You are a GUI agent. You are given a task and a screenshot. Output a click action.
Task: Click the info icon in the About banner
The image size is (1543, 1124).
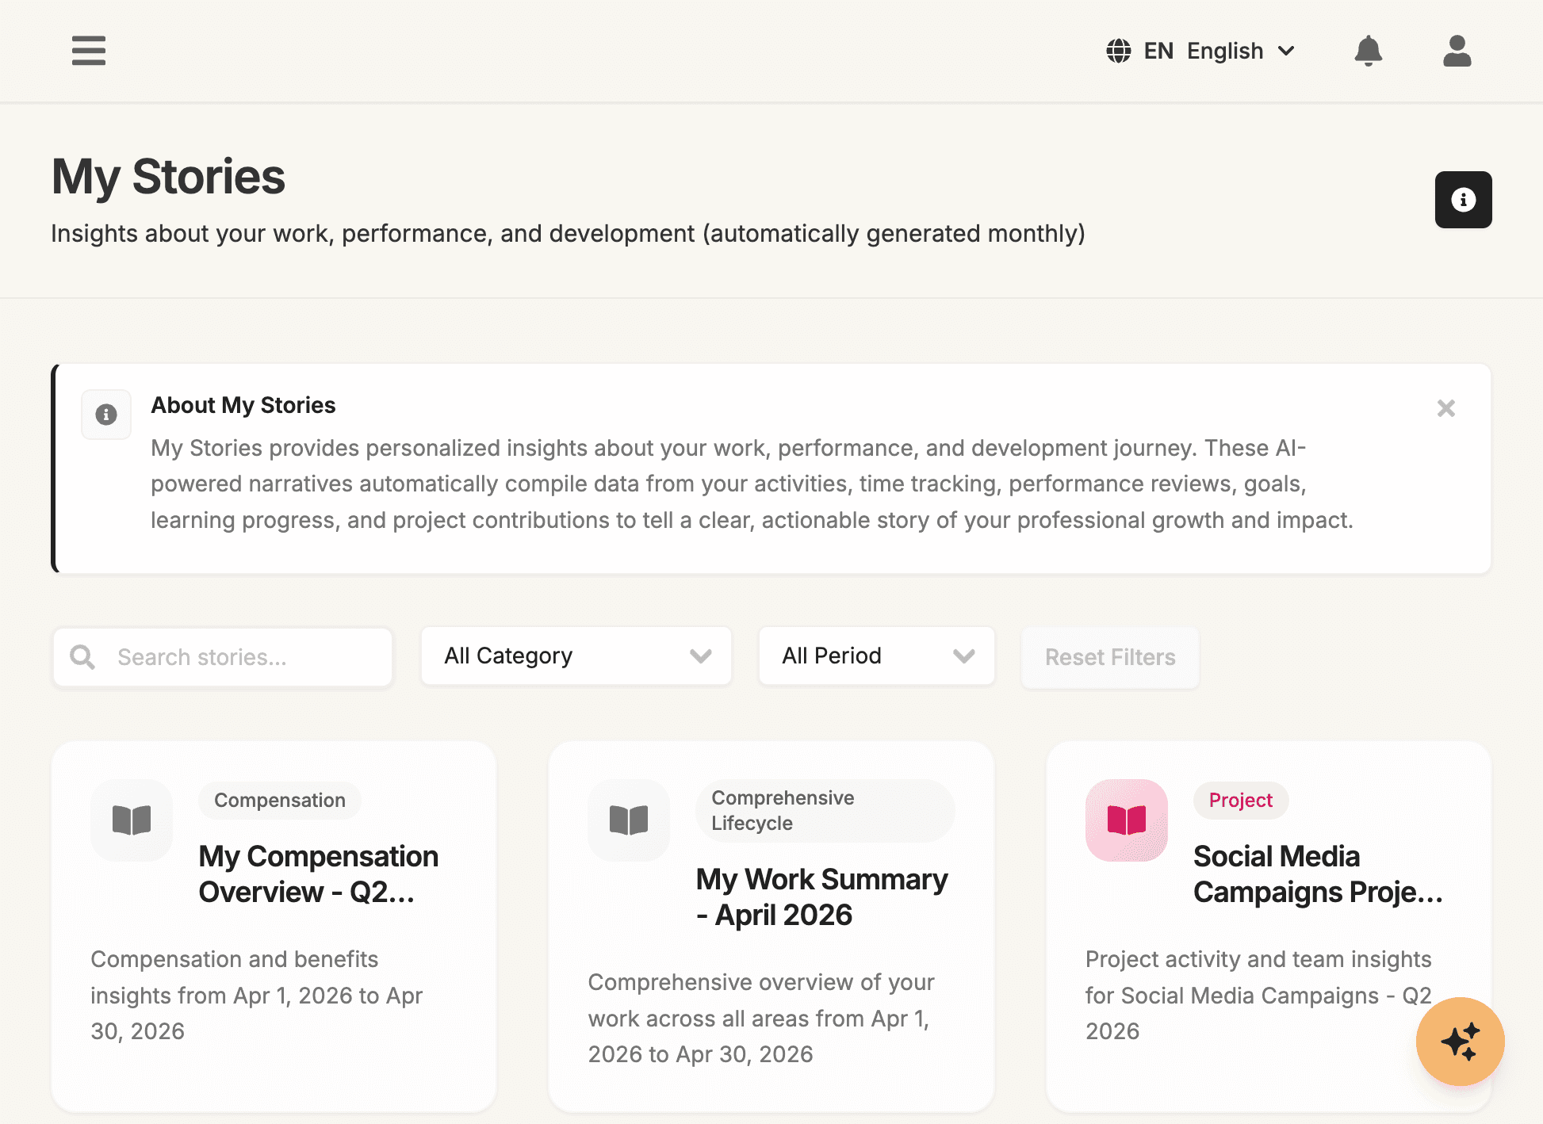click(x=106, y=415)
